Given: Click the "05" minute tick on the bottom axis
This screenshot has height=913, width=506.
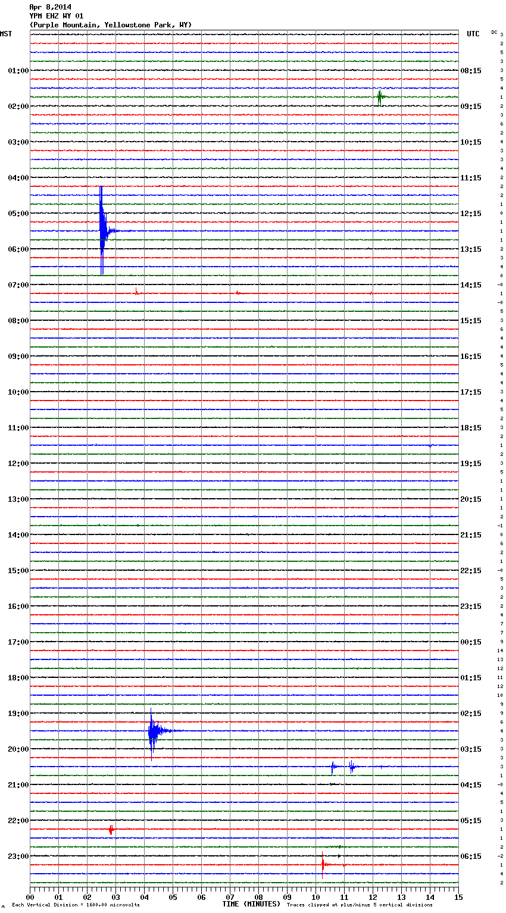Looking at the screenshot, I should (173, 897).
